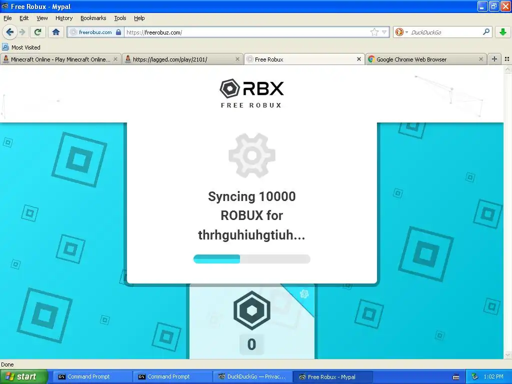512x384 pixels.
Task: Click the vertical scrollbar down arrow
Action: (x=507, y=355)
